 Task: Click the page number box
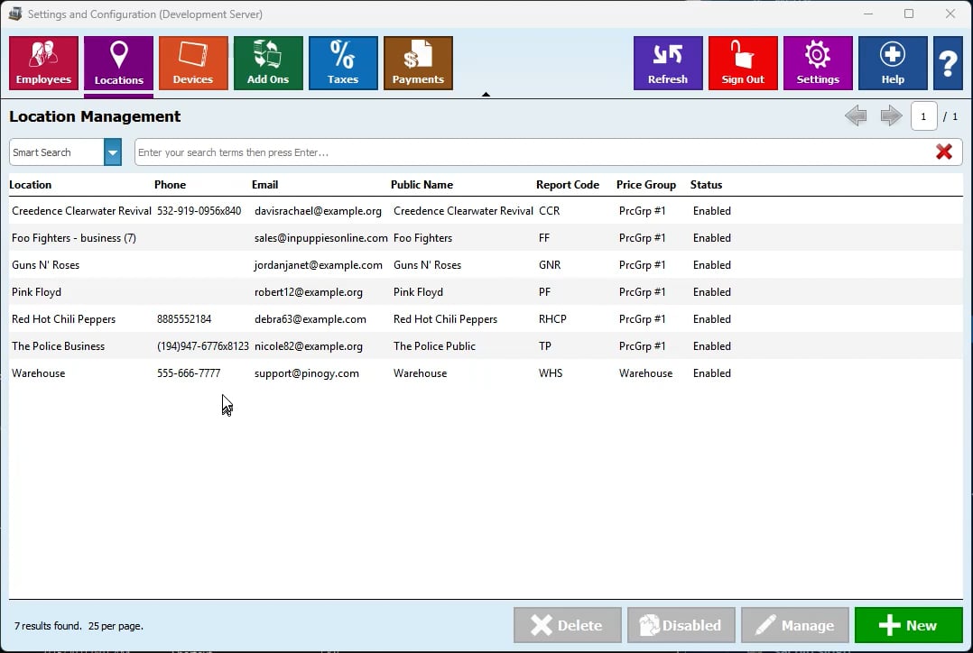tap(923, 116)
